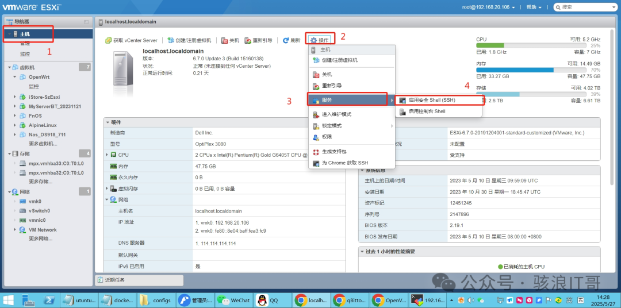Click the 刷新 refresh toolbar button

click(292, 40)
